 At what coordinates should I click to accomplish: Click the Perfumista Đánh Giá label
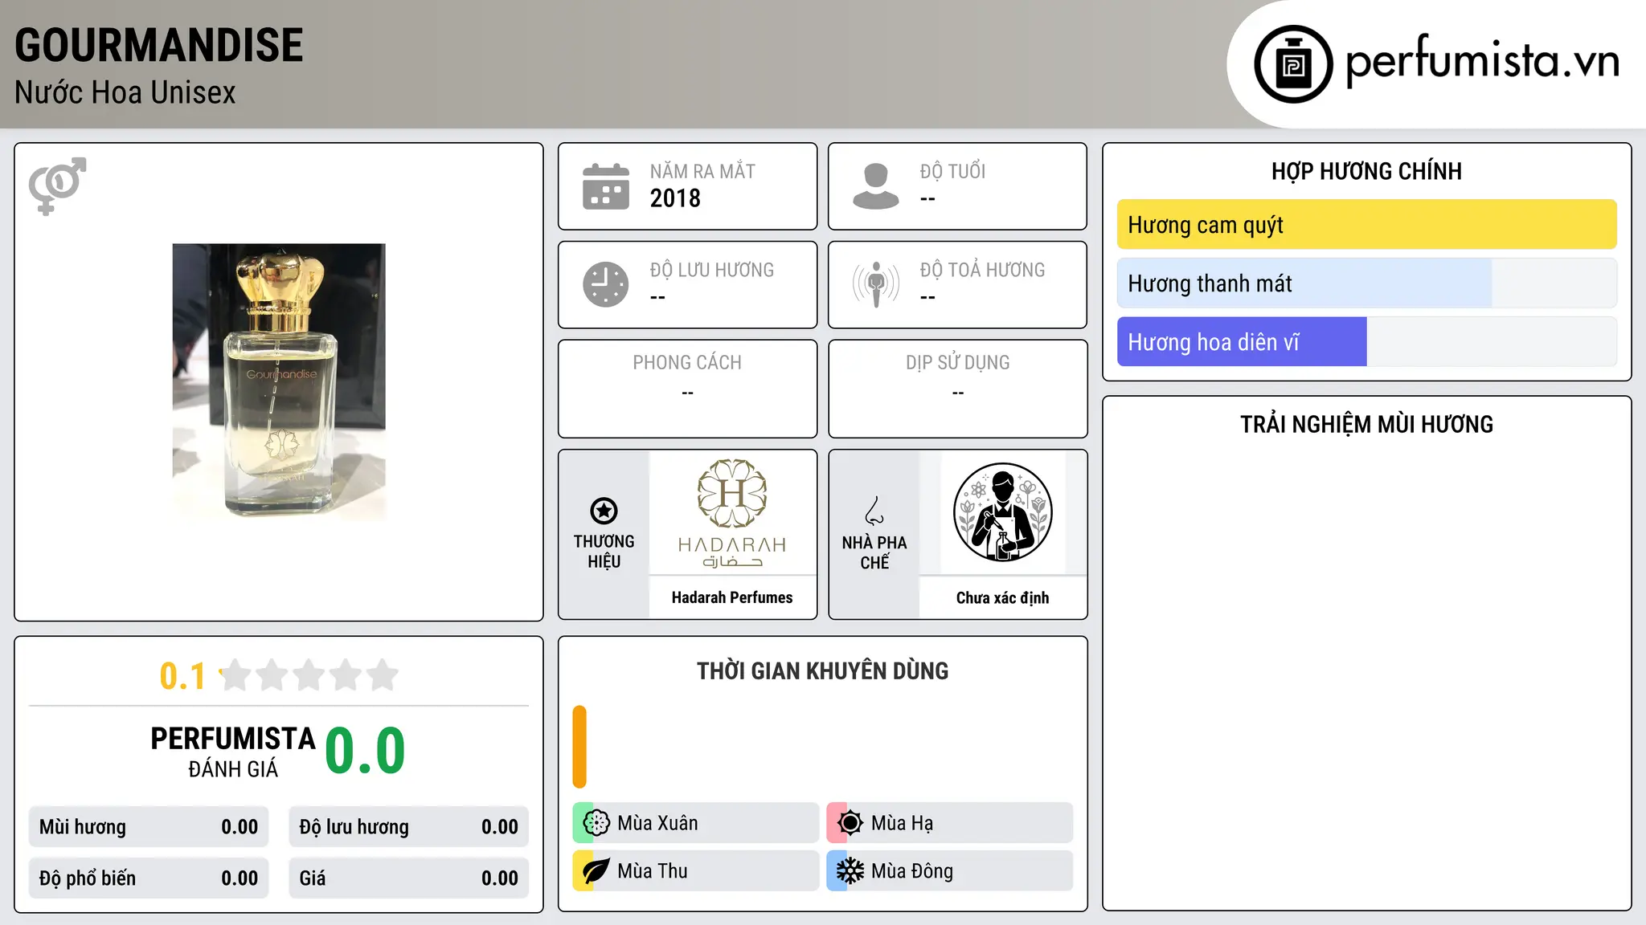233,752
